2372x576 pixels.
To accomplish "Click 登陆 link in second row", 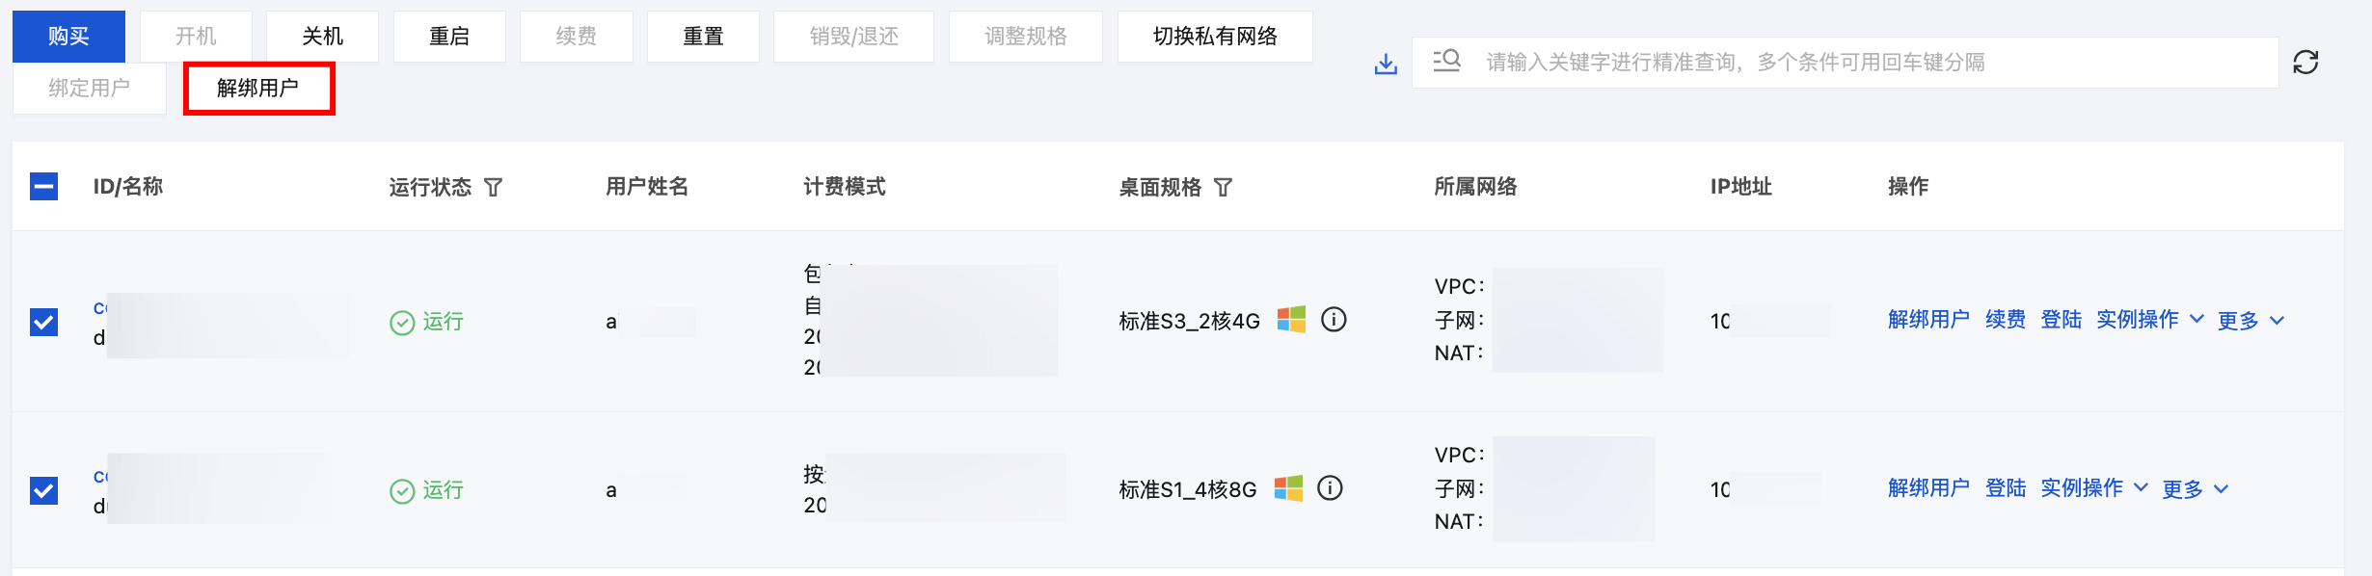I will [2006, 488].
